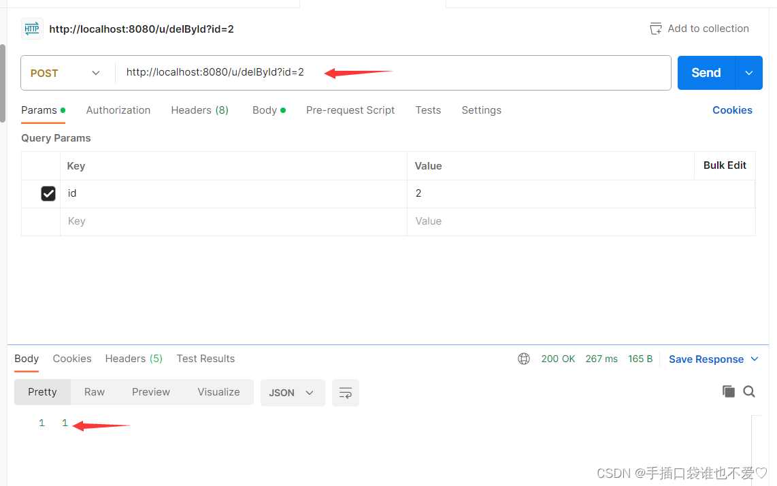Uncheck the id query param checkbox
The image size is (777, 486).
click(48, 193)
